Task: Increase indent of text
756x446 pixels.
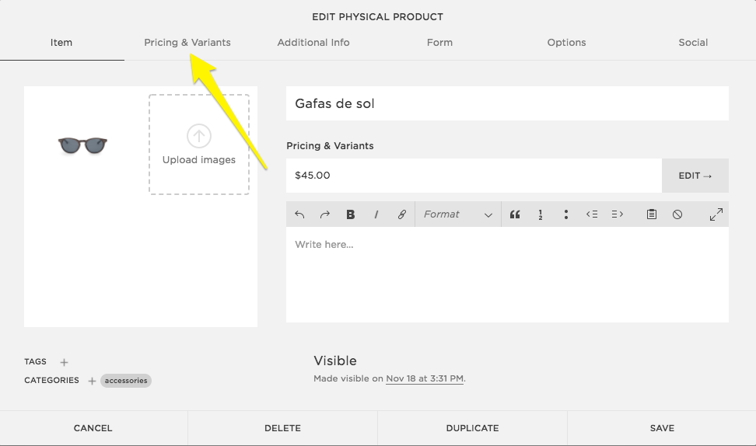Action: 618,214
